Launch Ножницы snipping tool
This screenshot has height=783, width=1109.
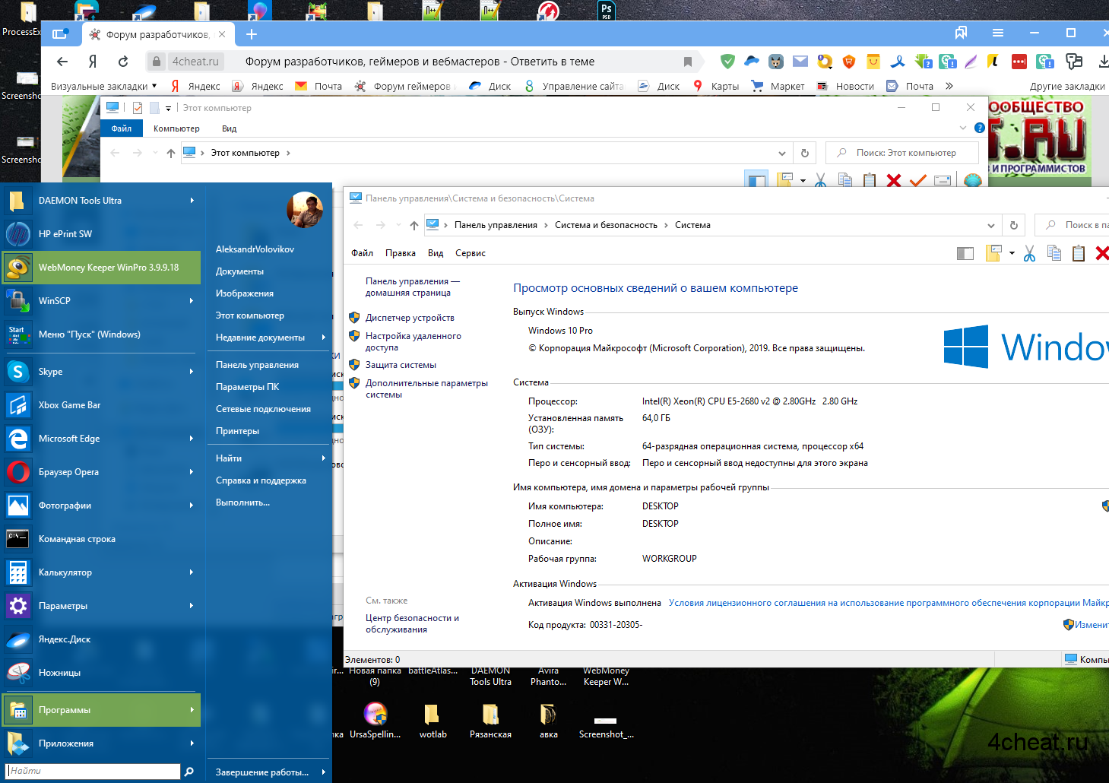101,673
